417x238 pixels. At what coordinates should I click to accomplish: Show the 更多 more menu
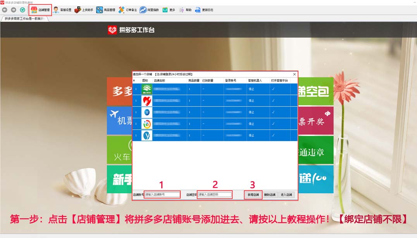[169, 10]
